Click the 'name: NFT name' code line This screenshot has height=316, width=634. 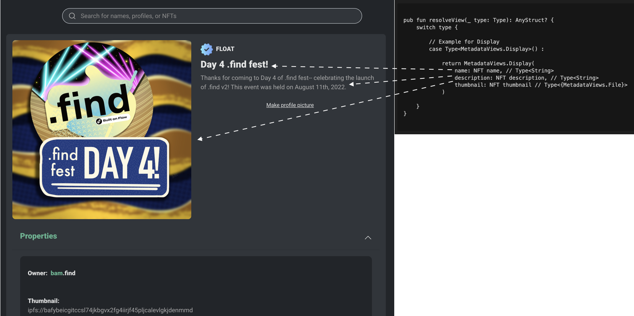(x=504, y=70)
